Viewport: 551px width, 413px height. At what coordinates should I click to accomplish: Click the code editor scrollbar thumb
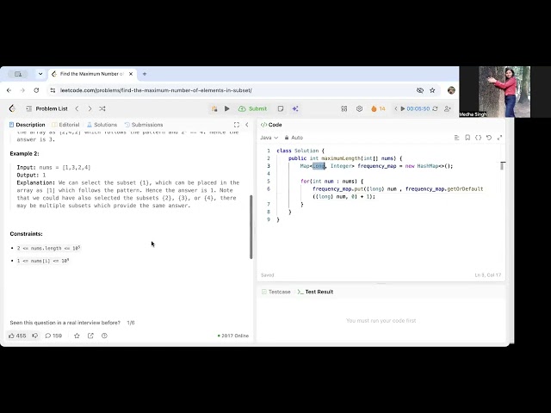pos(503,166)
